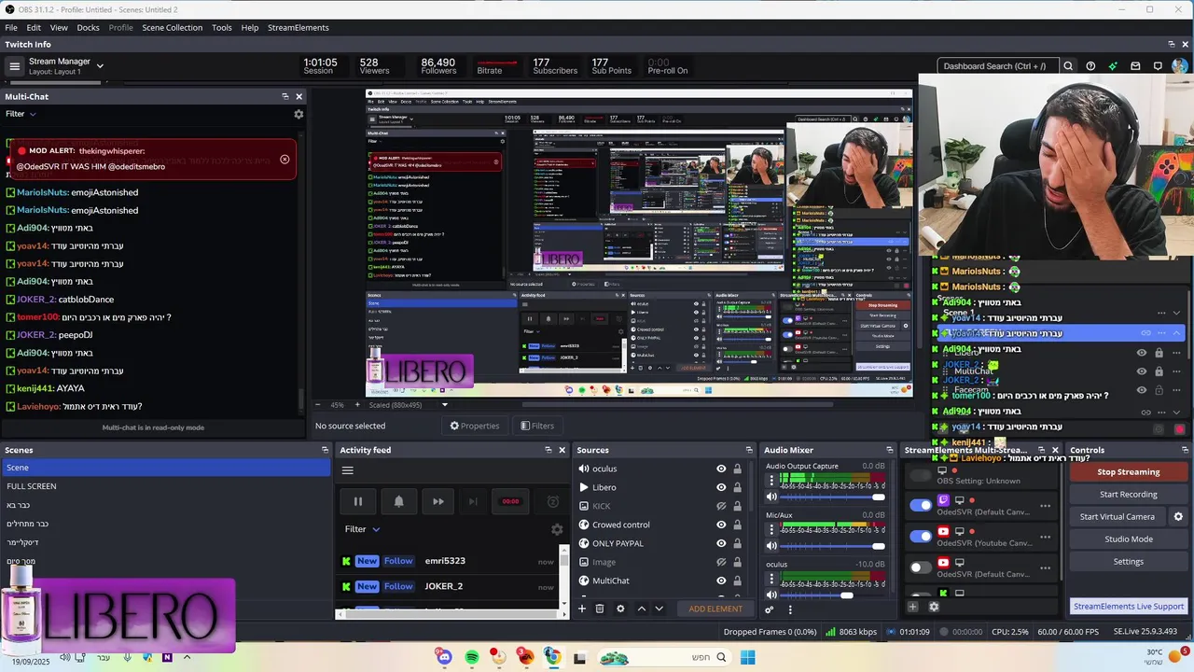1194x672 pixels.
Task: Click Start Virtual Camera button
Action: point(1118,517)
